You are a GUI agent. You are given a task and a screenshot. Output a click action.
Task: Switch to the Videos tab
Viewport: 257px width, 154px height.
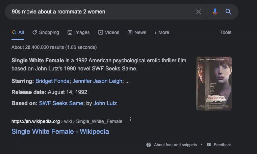coord(109,32)
